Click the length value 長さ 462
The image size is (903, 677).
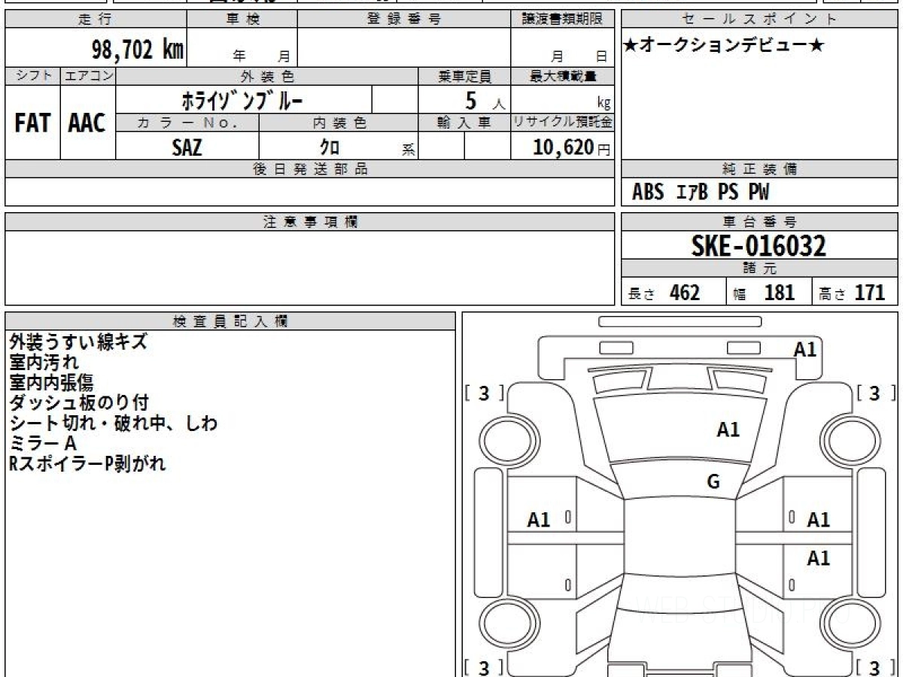pyautogui.click(x=664, y=293)
